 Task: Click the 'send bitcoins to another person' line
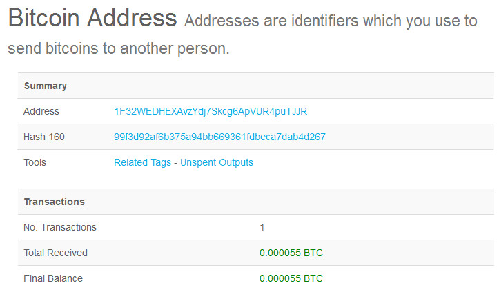(118, 50)
